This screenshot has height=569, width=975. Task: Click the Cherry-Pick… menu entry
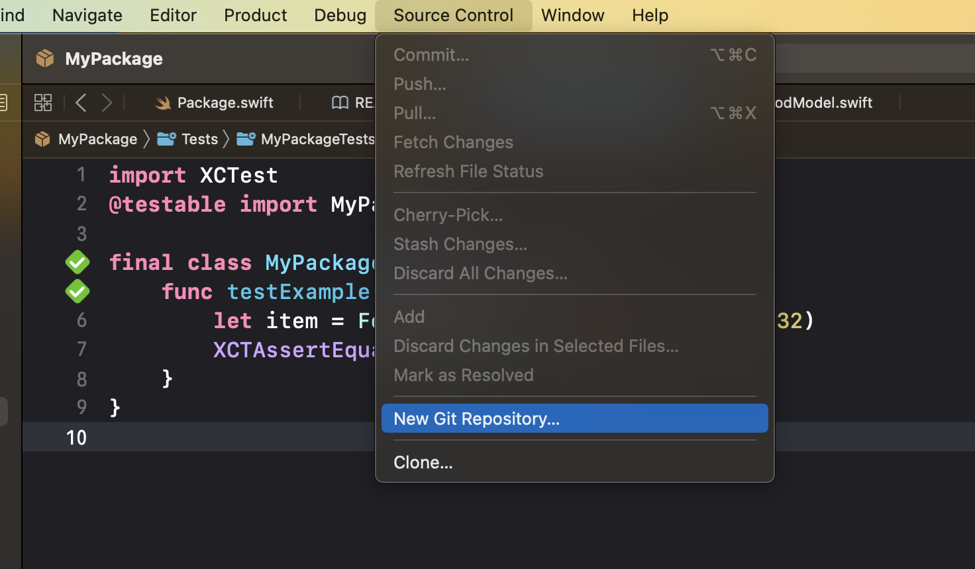point(575,215)
